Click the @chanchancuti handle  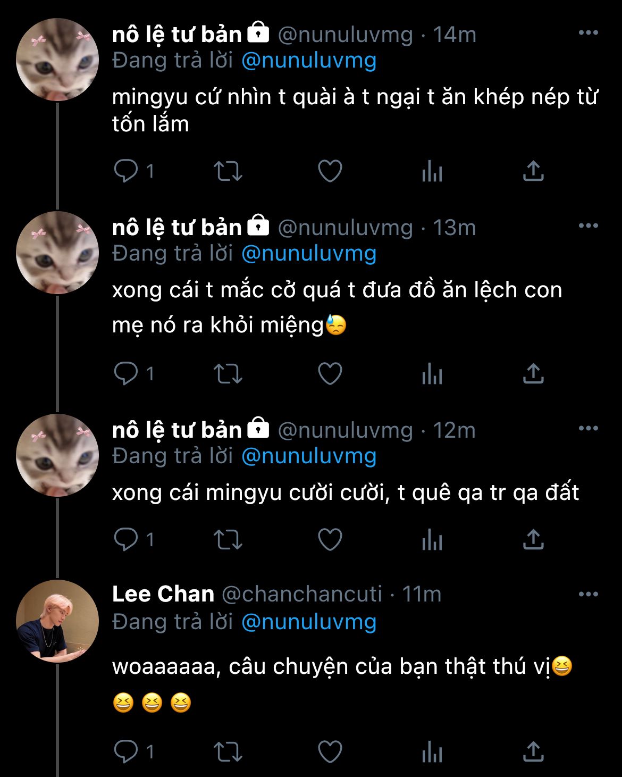[x=301, y=594]
